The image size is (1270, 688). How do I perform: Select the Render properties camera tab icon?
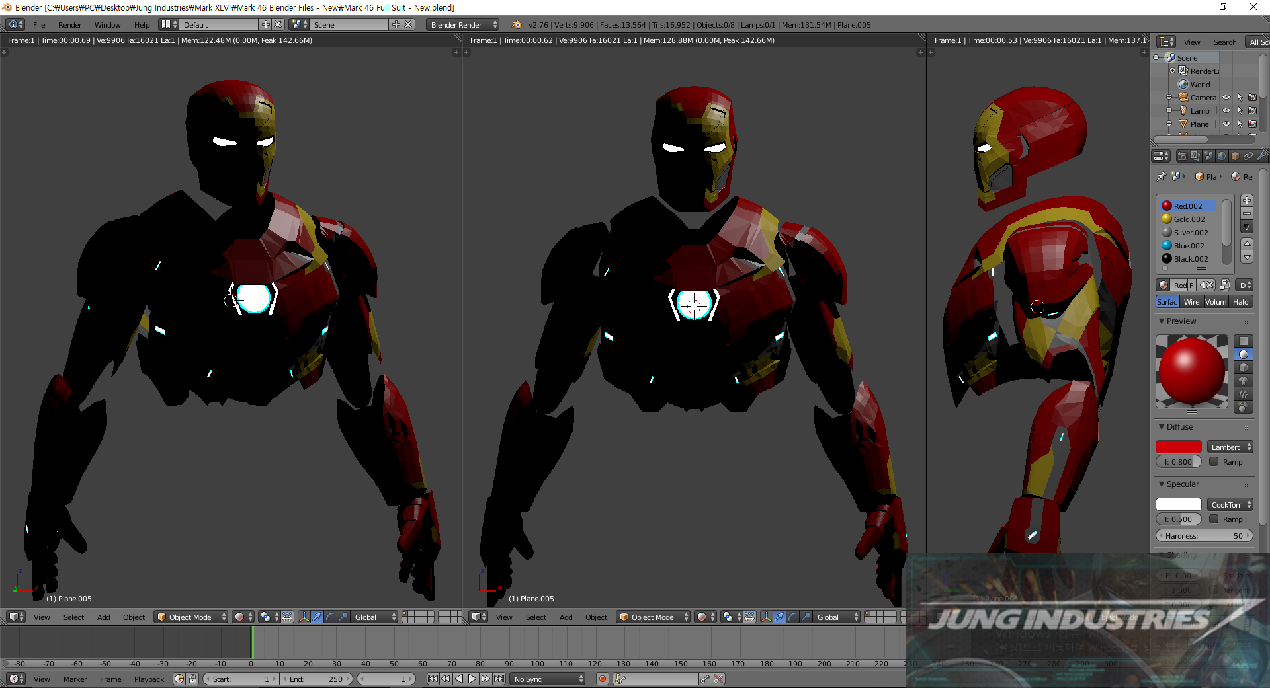[1183, 156]
